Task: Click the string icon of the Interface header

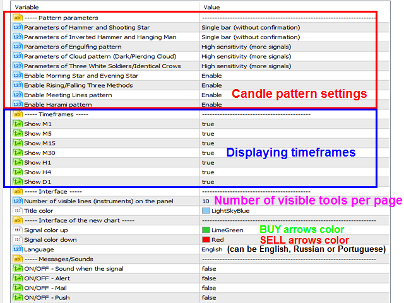Action: (17, 191)
